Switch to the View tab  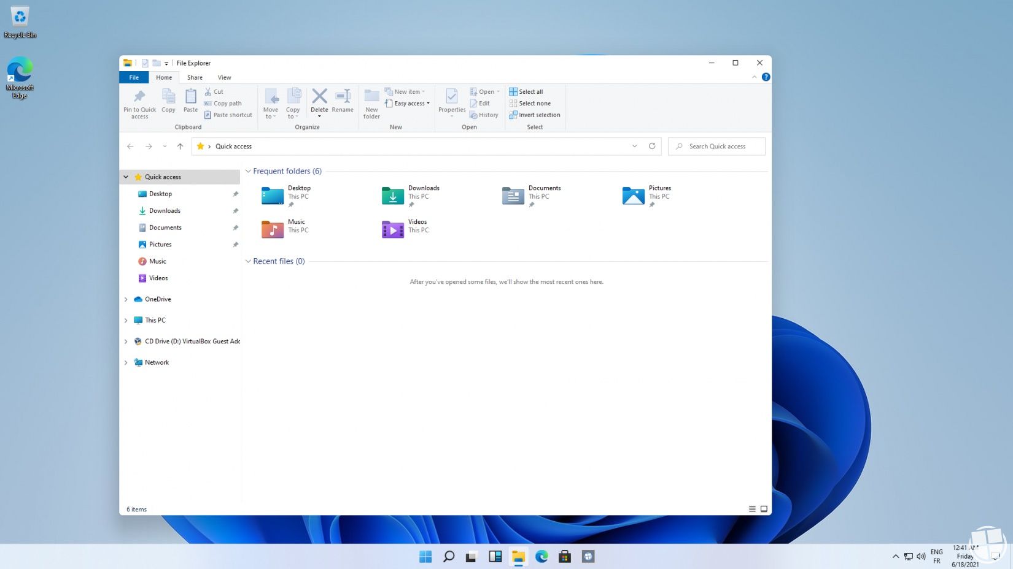(224, 77)
